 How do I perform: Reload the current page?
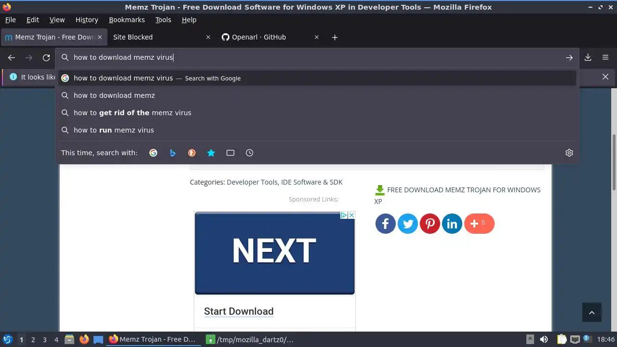click(46, 57)
